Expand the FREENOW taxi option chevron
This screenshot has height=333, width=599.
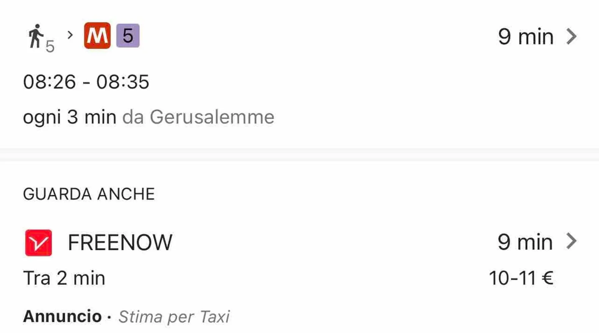pyautogui.click(x=571, y=241)
